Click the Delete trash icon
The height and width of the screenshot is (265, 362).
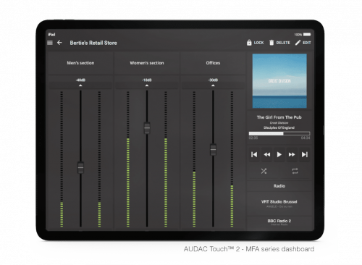[x=271, y=43]
